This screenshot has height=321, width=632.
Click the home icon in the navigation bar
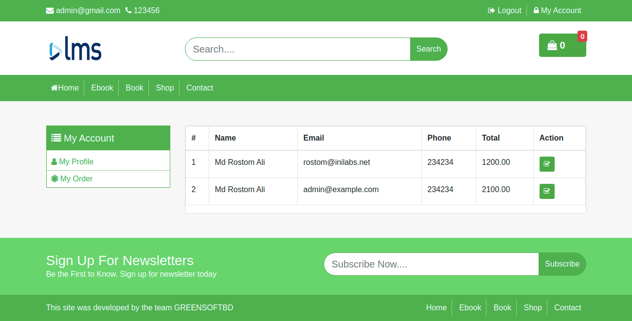click(x=54, y=88)
